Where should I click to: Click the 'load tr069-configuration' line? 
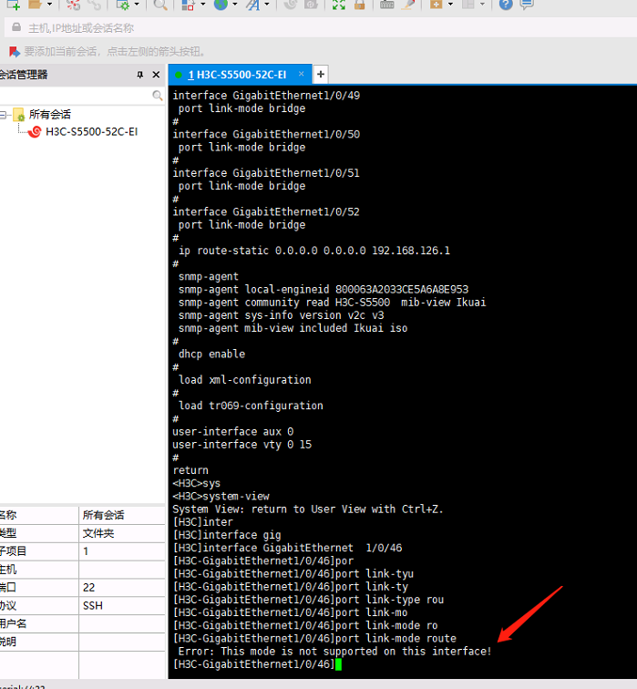click(x=251, y=406)
